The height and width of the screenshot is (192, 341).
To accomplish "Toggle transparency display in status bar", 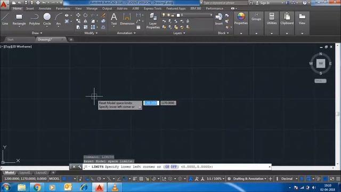I will 141,179.
